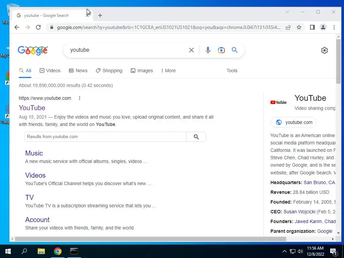Open the Account sitelink
Viewport: 344px width, 258px height.
37,220
